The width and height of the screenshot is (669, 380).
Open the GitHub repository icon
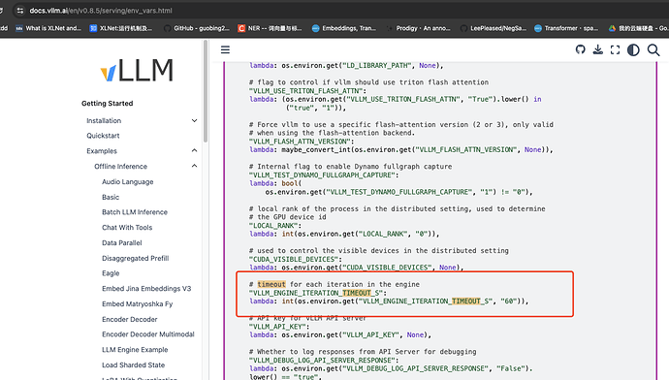(x=580, y=49)
